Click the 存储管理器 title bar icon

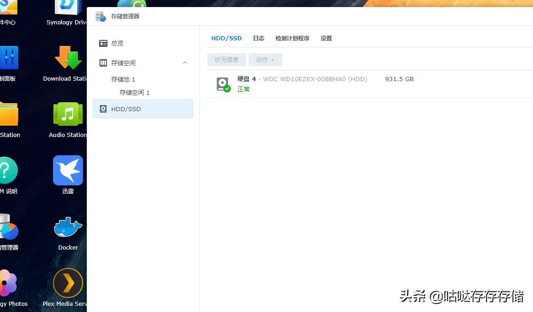[x=100, y=16]
